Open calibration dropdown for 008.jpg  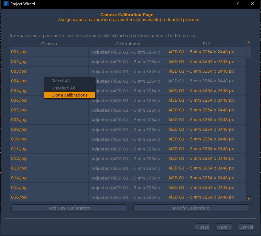(127, 120)
